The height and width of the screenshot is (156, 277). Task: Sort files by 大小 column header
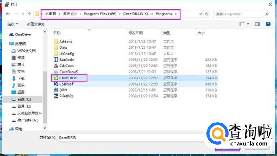coord(201,33)
